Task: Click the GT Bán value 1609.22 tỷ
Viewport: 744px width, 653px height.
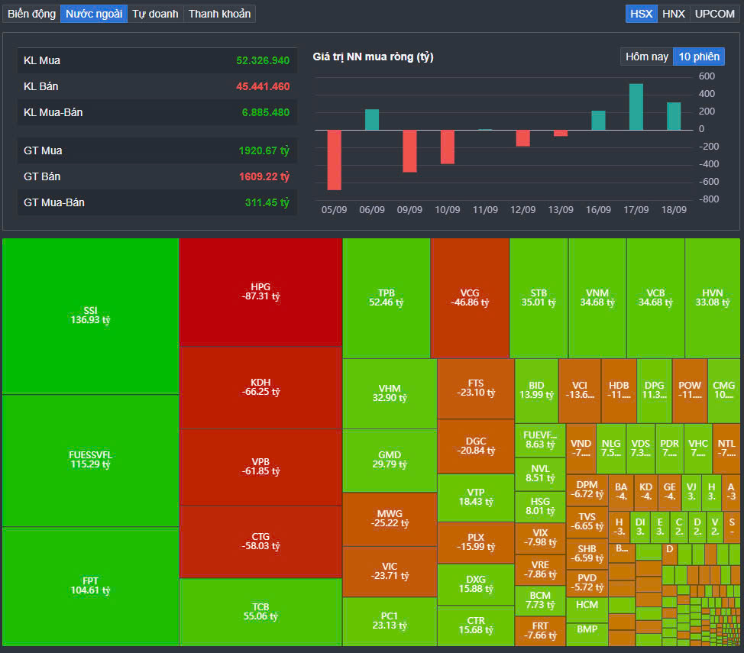Action: pyautogui.click(x=264, y=176)
